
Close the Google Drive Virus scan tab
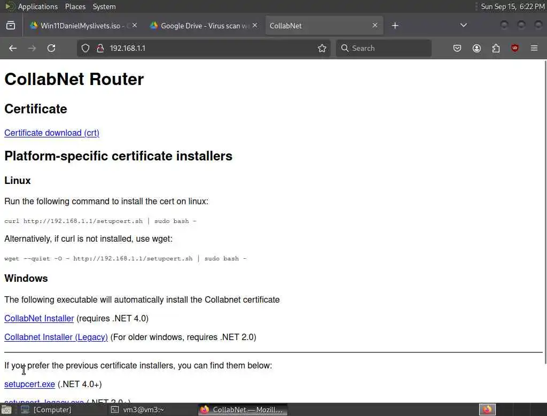tap(255, 26)
